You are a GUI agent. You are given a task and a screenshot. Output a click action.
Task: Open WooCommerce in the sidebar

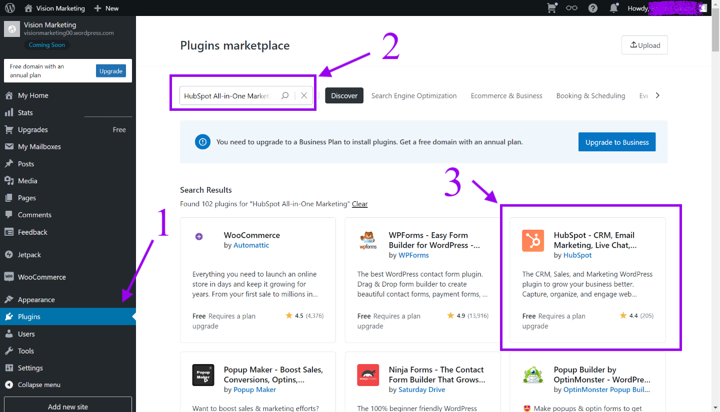pyautogui.click(x=68, y=277)
